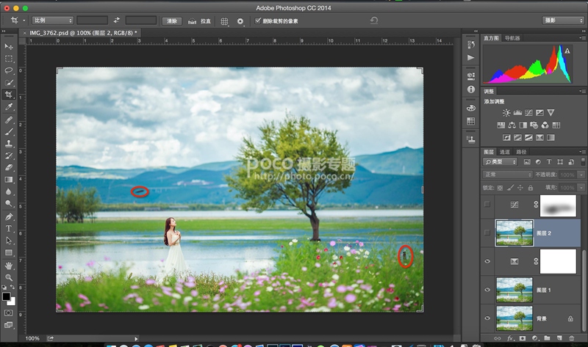Reset the crop with the undo arrow
This screenshot has width=588, height=347.
pyautogui.click(x=374, y=21)
